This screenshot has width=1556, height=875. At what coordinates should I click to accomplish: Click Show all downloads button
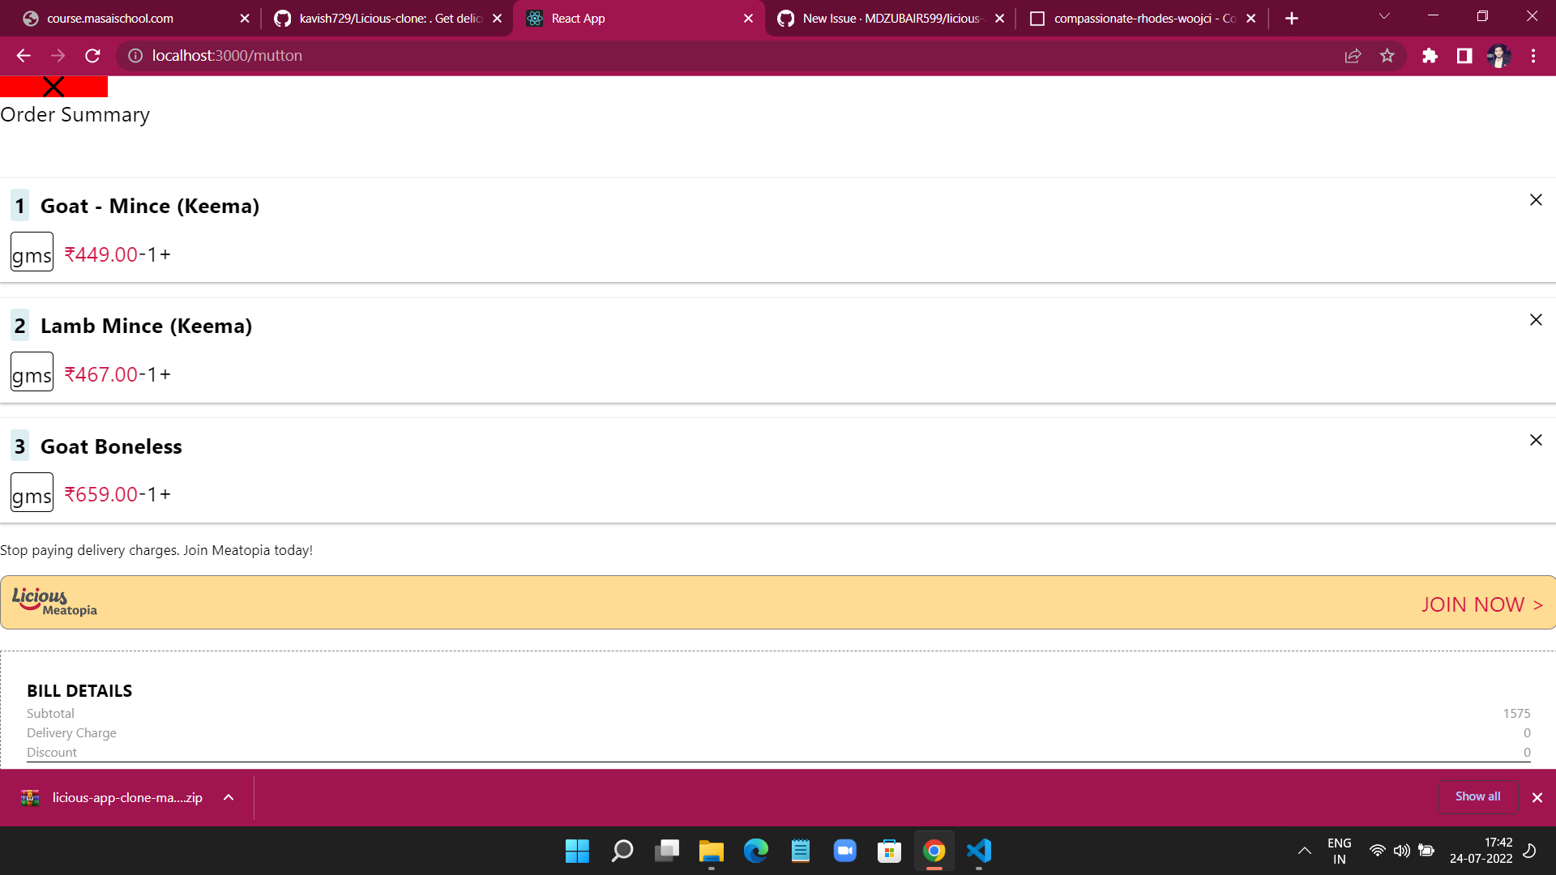point(1477,796)
